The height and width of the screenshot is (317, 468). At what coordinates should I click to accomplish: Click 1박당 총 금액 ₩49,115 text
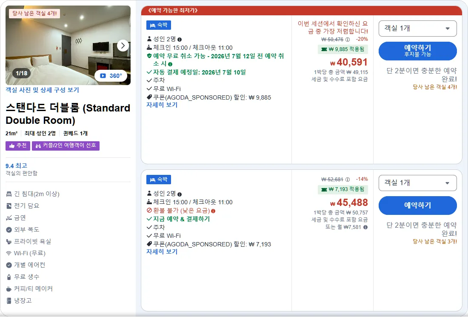[341, 72]
